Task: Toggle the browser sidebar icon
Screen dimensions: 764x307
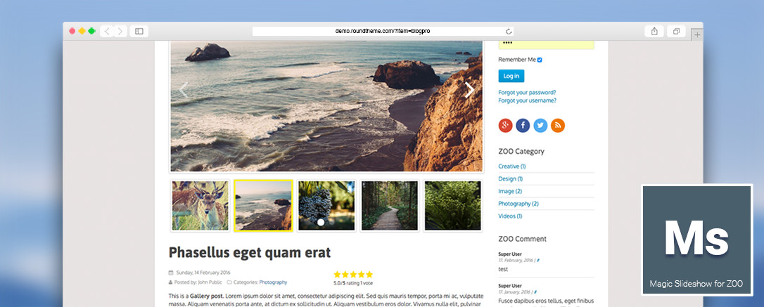Action: (x=139, y=31)
